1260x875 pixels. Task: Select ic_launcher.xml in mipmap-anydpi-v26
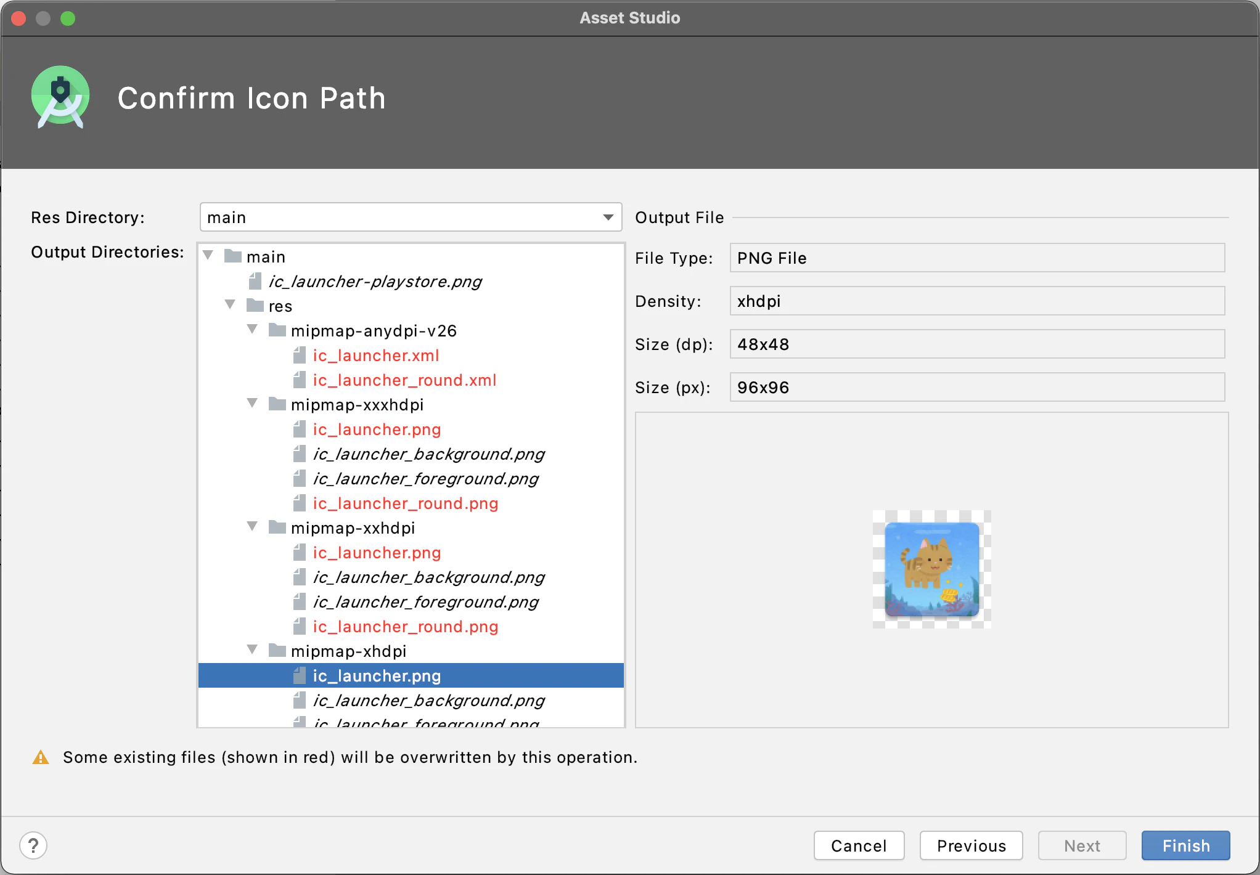tap(375, 356)
